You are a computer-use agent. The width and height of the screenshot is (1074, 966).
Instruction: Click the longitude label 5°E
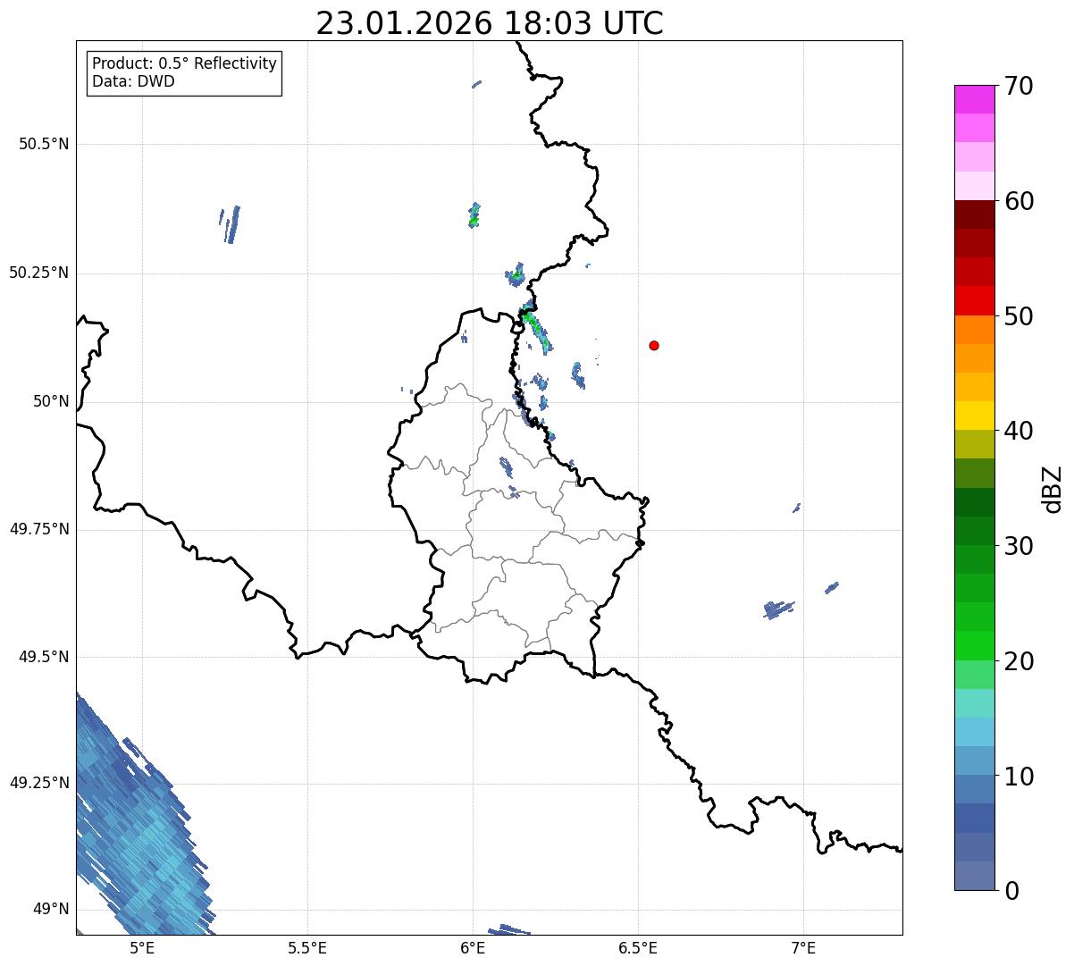click(x=142, y=948)
